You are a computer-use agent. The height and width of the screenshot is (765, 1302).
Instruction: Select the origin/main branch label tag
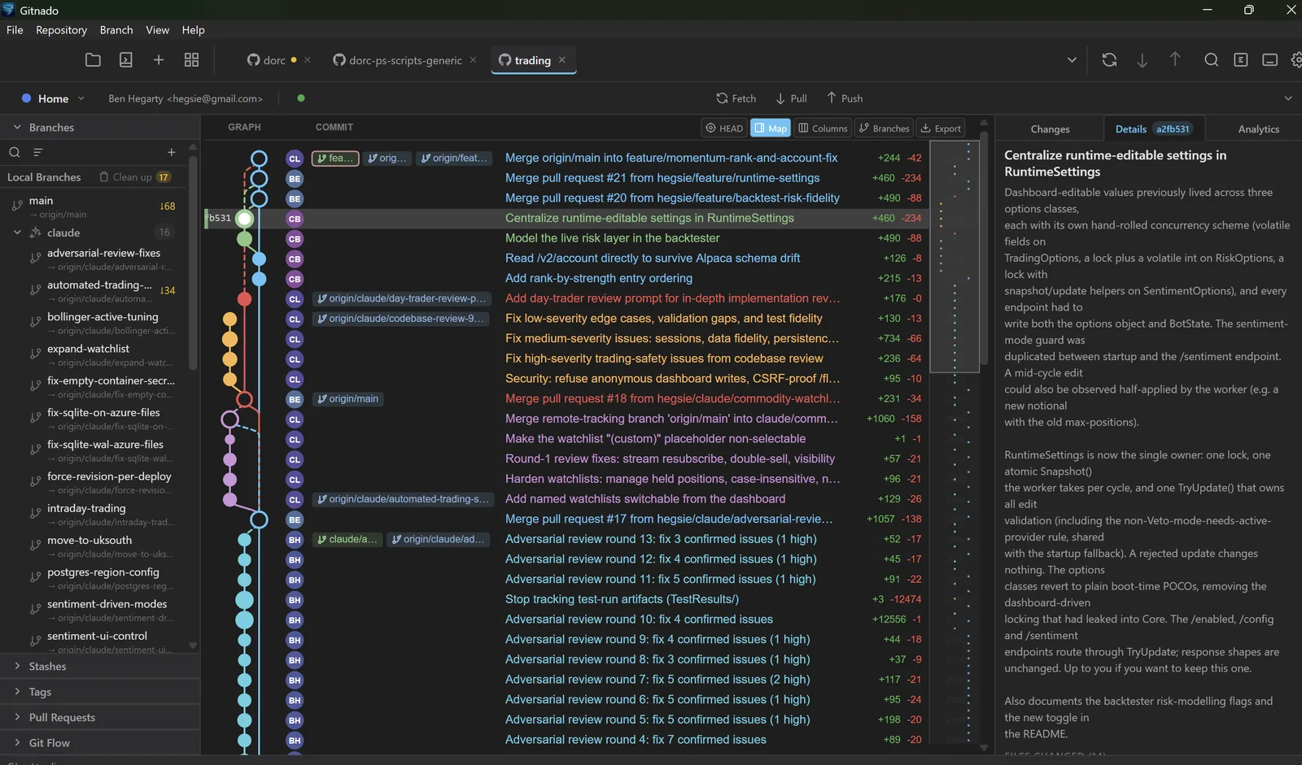coord(347,399)
